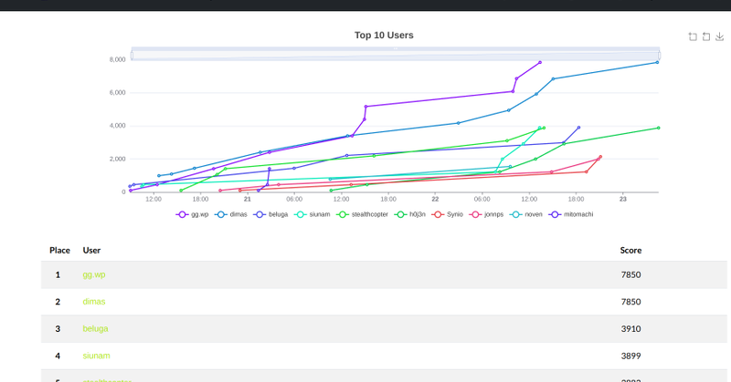Viewport: 731px width, 382px height.
Task: Click the 8,000 y-axis label
Action: pyautogui.click(x=118, y=59)
